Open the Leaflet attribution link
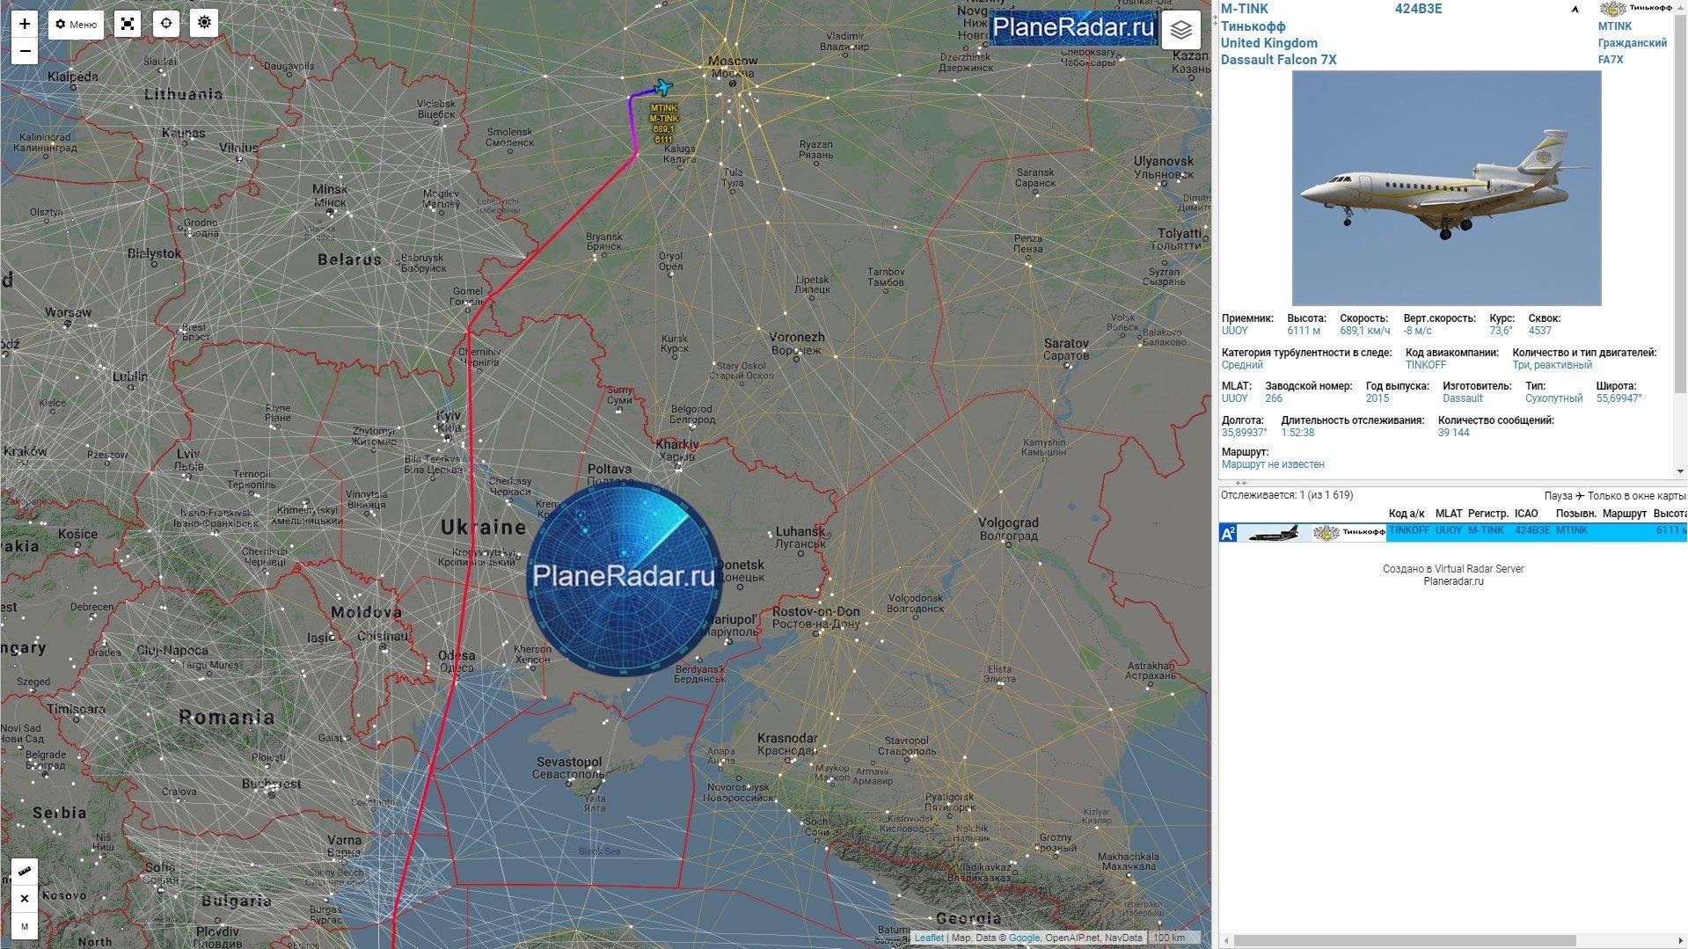The width and height of the screenshot is (1688, 949). tap(929, 938)
